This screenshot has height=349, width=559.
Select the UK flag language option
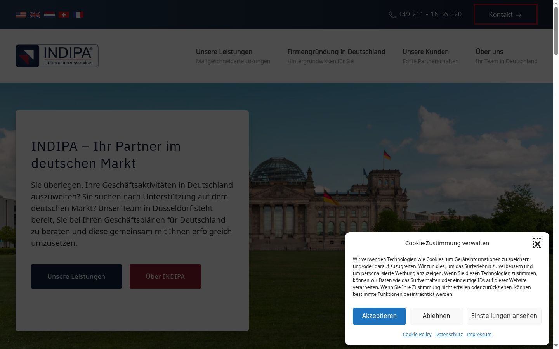pyautogui.click(x=35, y=15)
